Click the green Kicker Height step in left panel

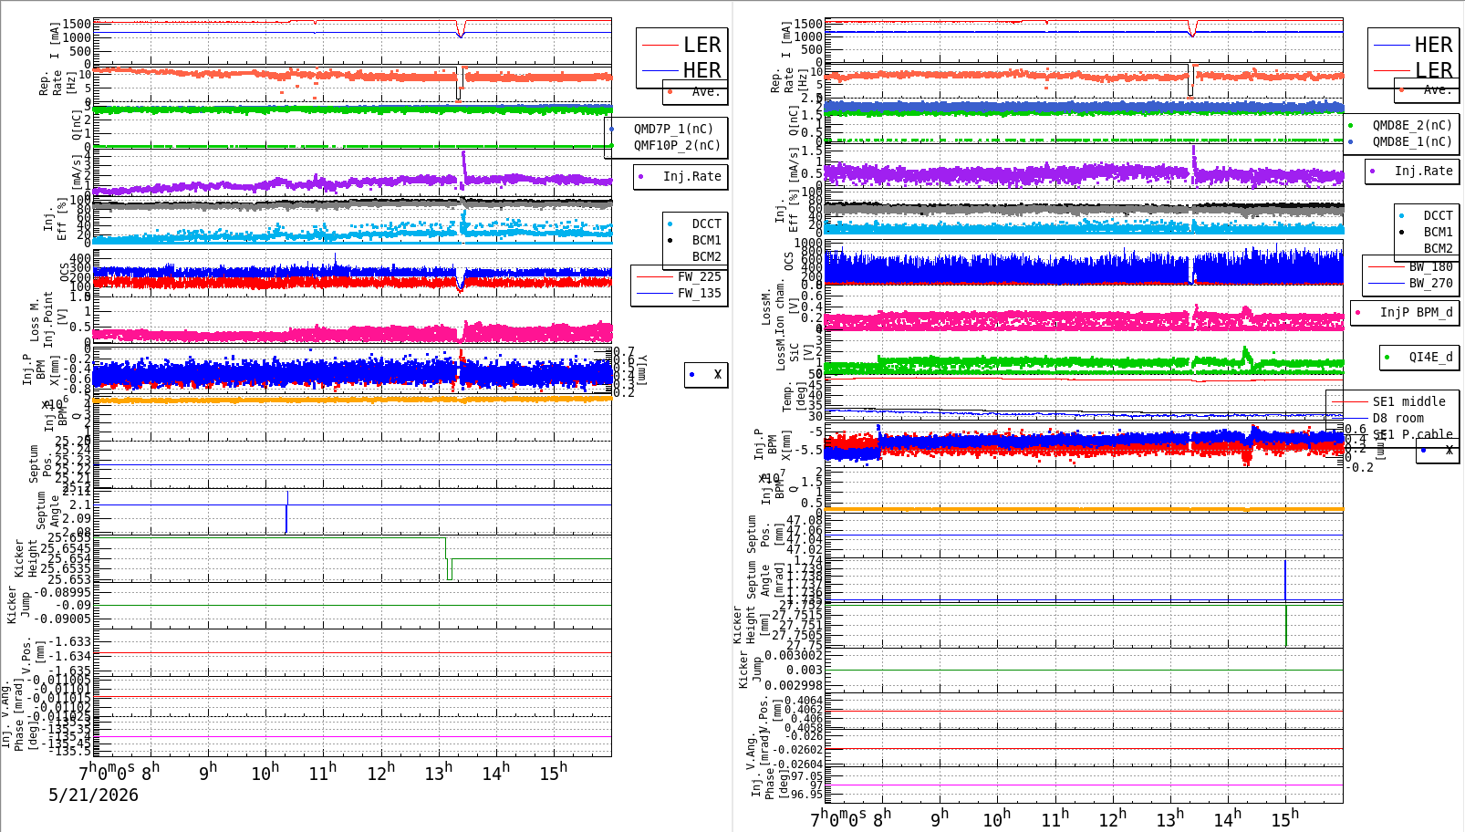[448, 558]
